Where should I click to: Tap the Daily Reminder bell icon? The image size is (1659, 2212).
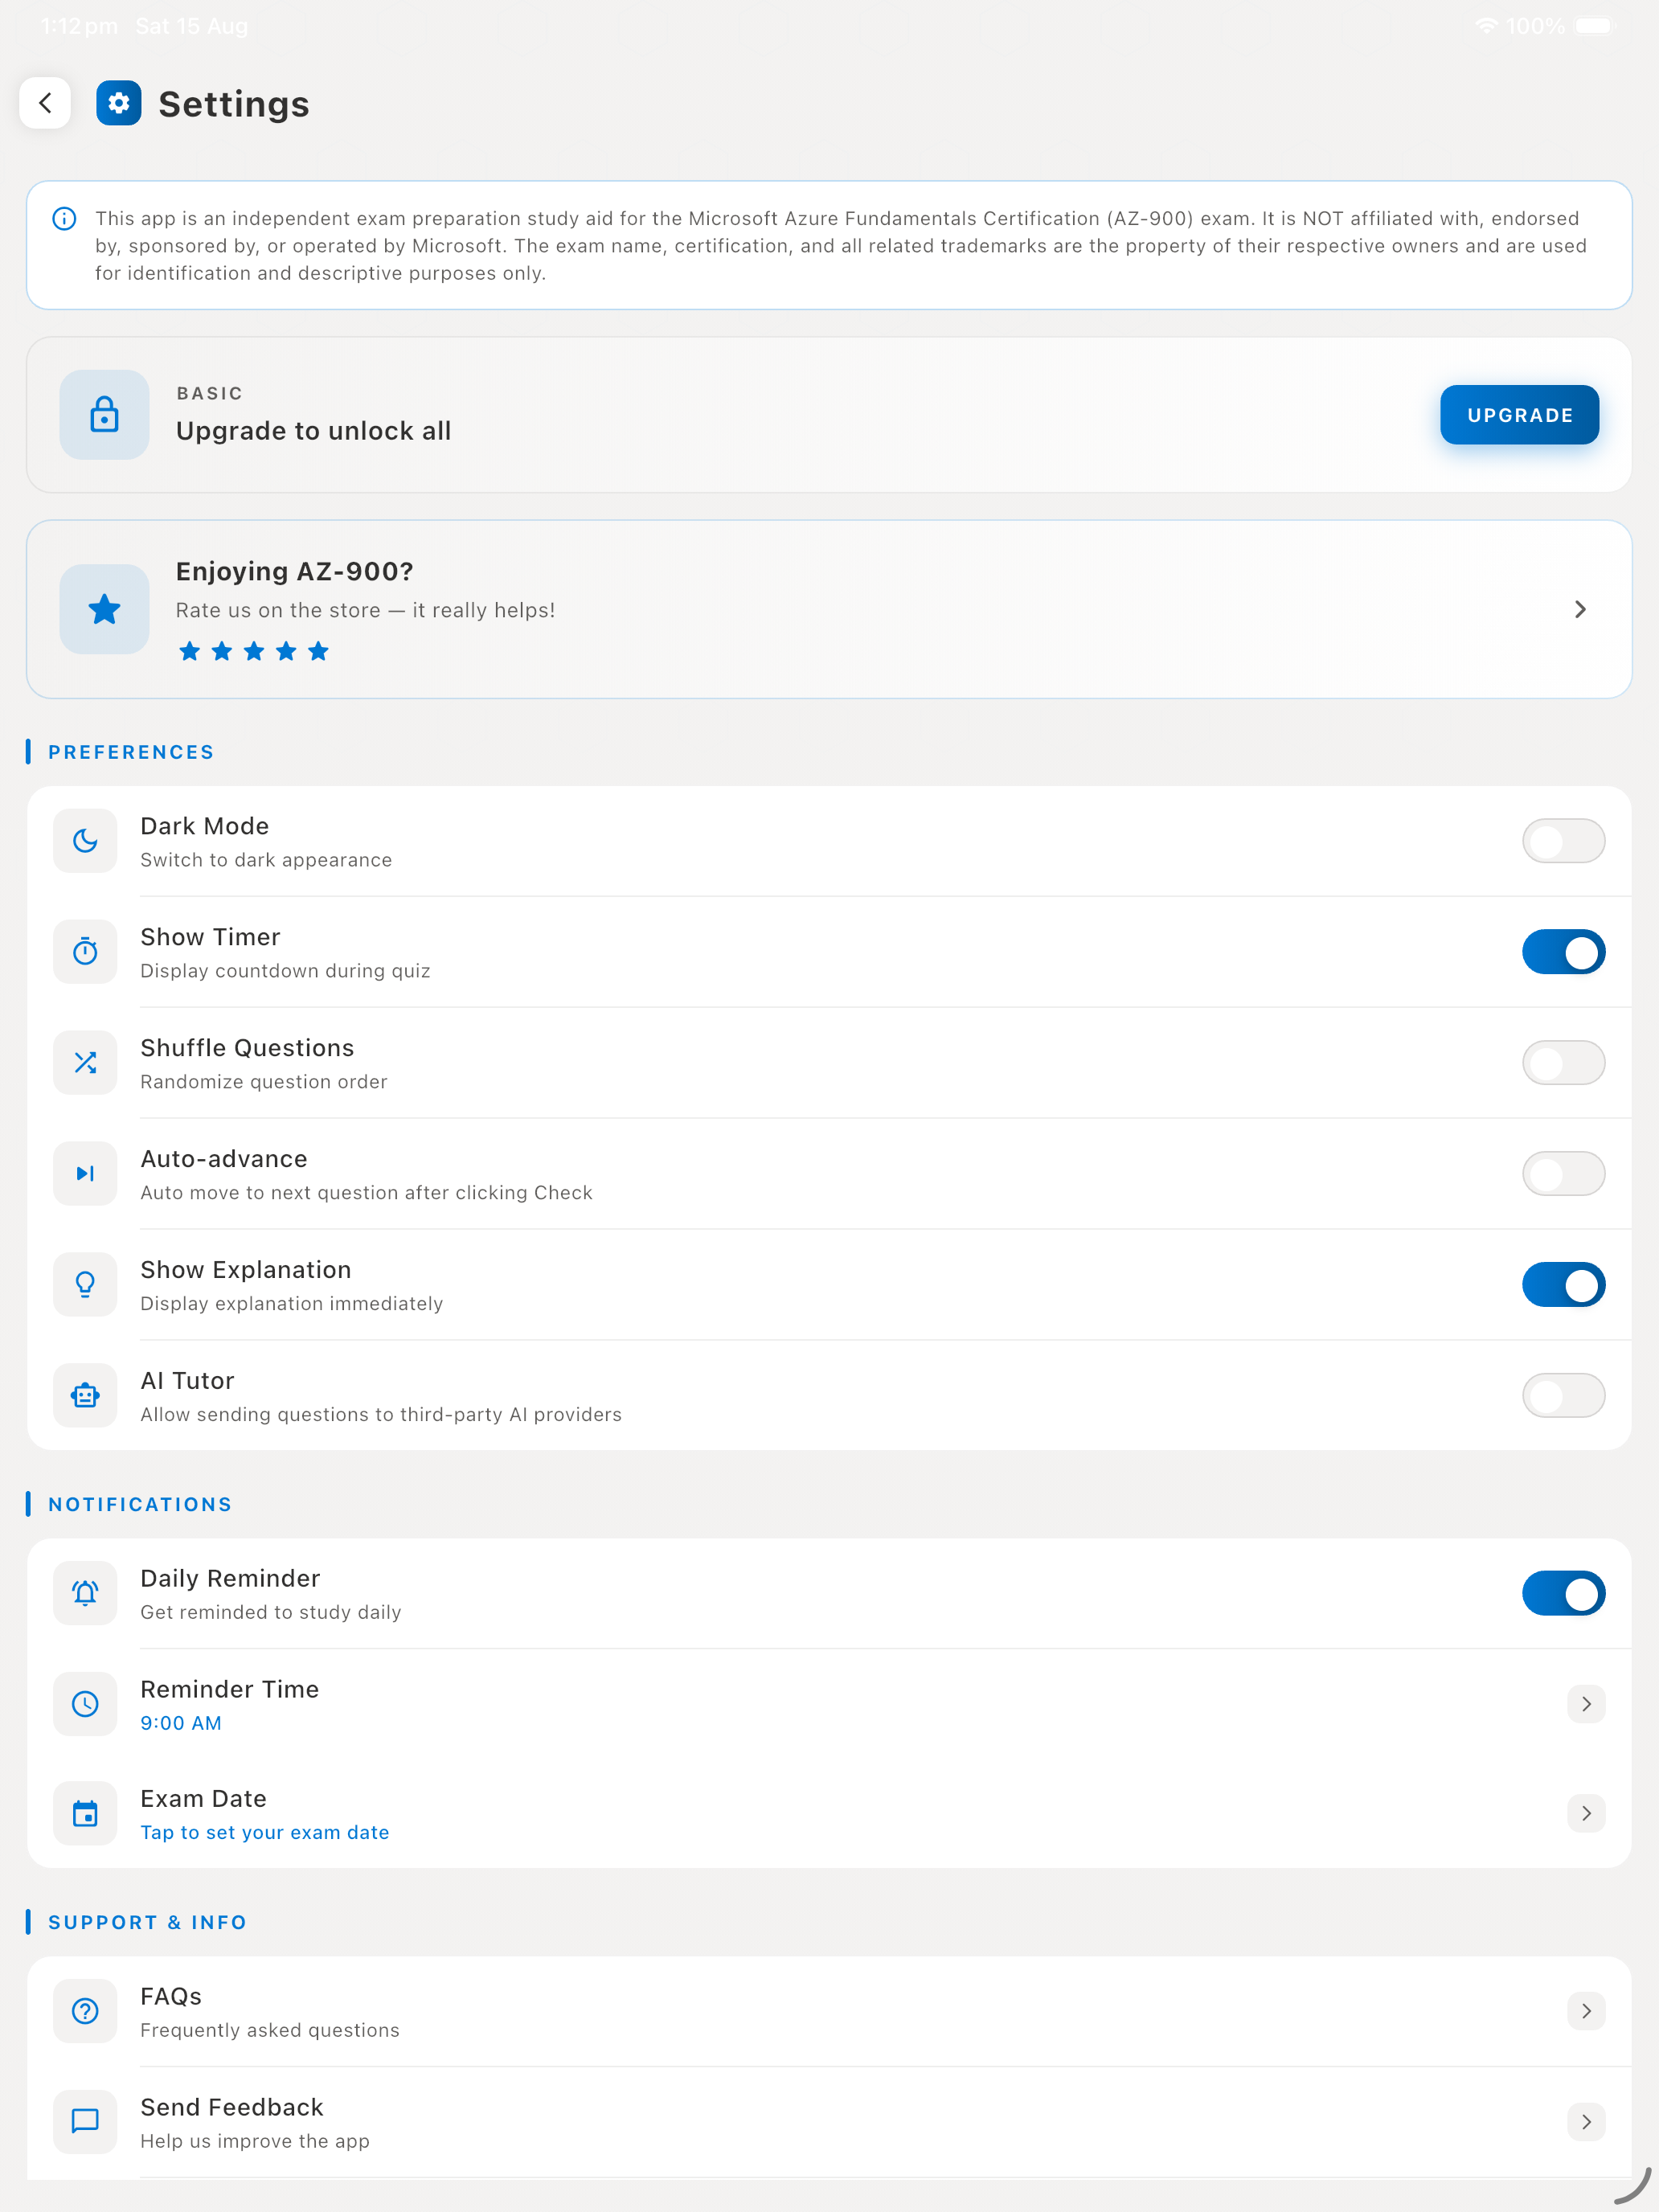pyautogui.click(x=85, y=1594)
